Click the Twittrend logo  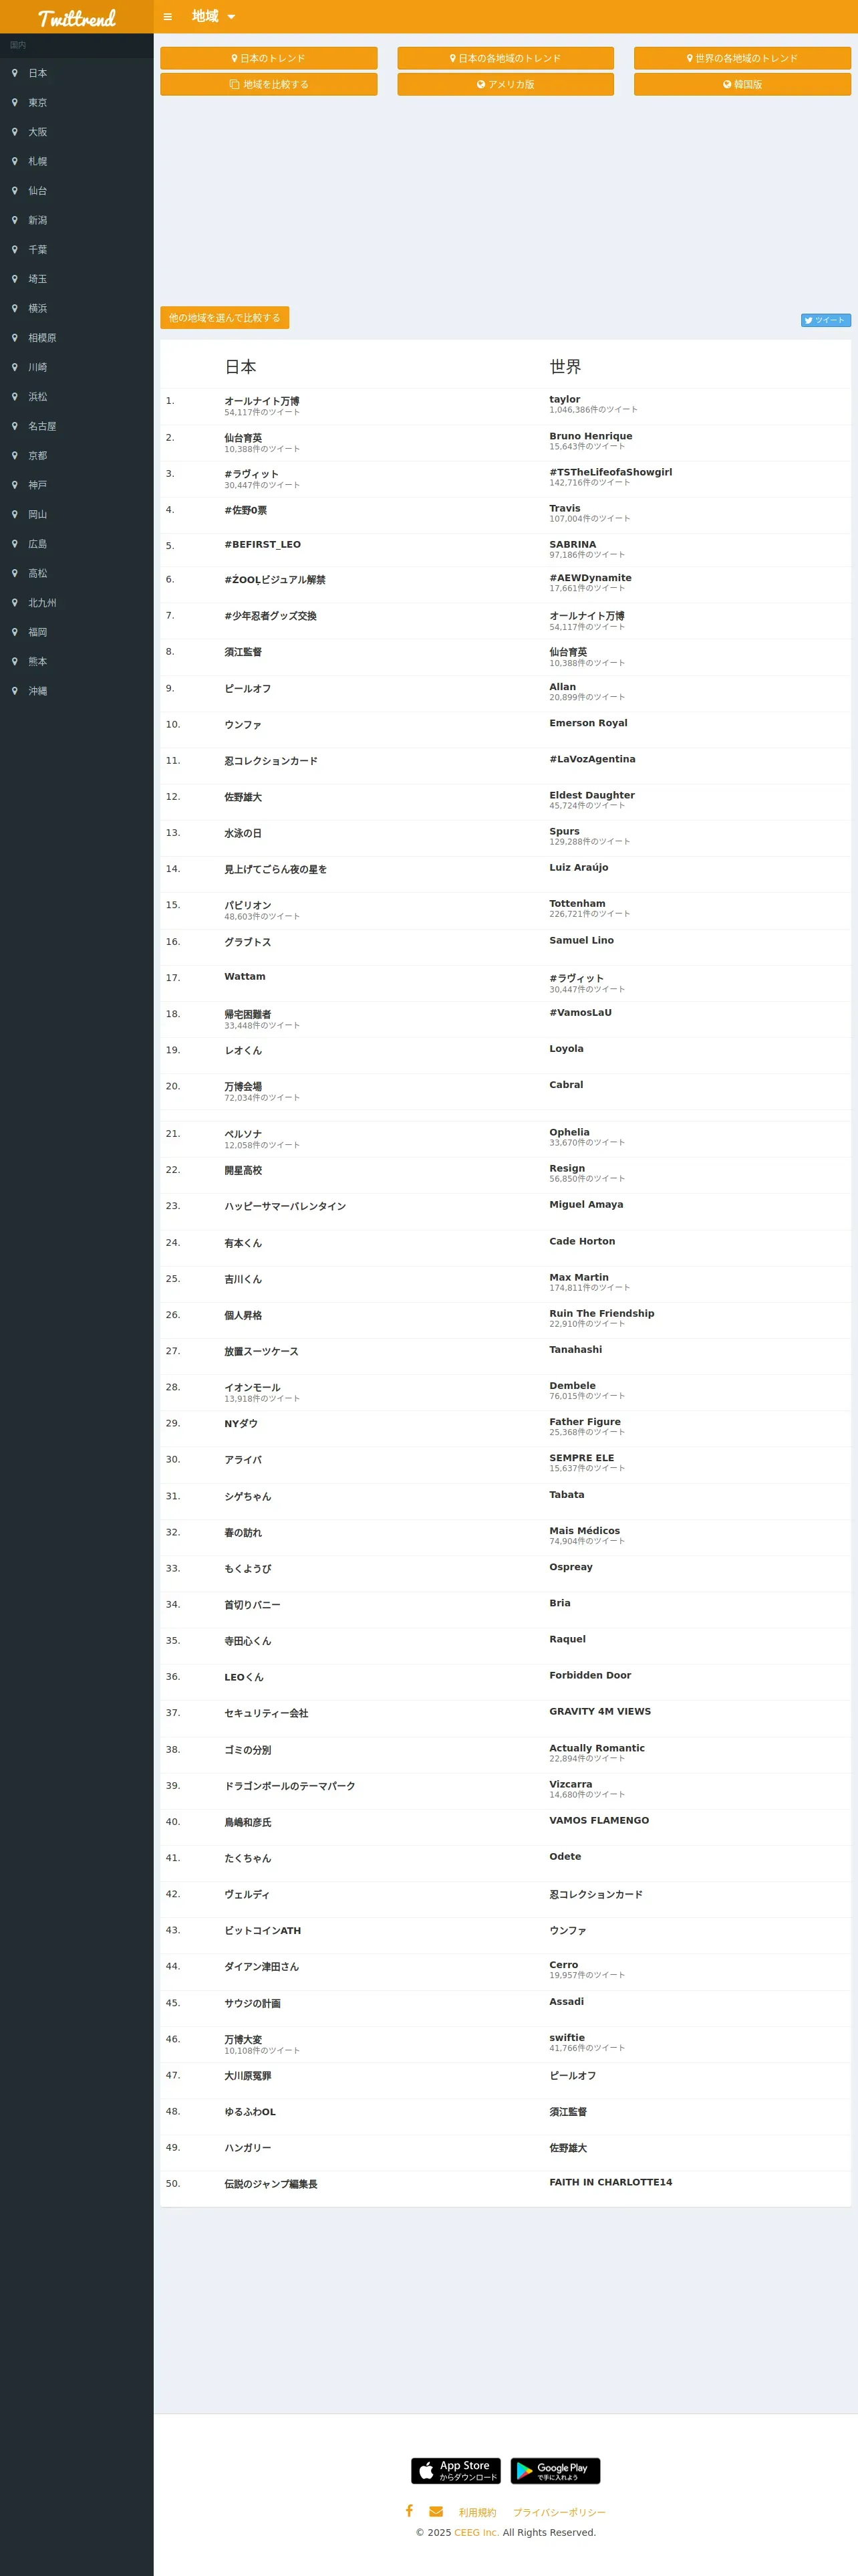[x=77, y=18]
